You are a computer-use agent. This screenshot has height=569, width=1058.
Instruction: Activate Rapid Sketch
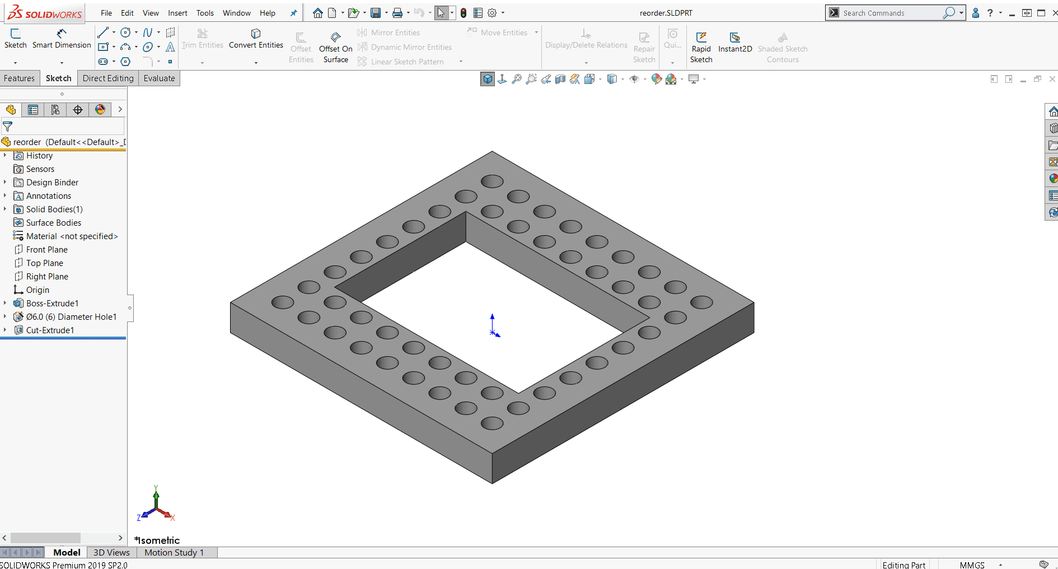pos(701,48)
